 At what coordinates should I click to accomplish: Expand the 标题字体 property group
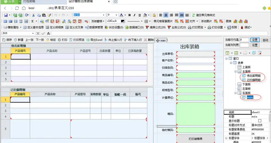click(226, 138)
